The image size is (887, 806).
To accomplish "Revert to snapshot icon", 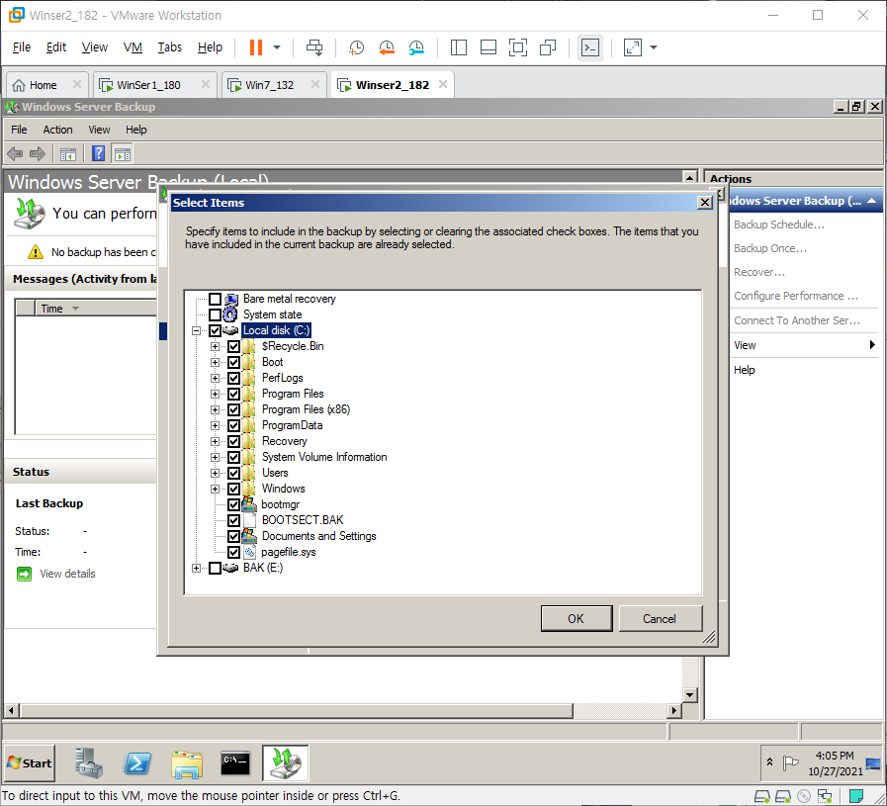I will point(387,47).
